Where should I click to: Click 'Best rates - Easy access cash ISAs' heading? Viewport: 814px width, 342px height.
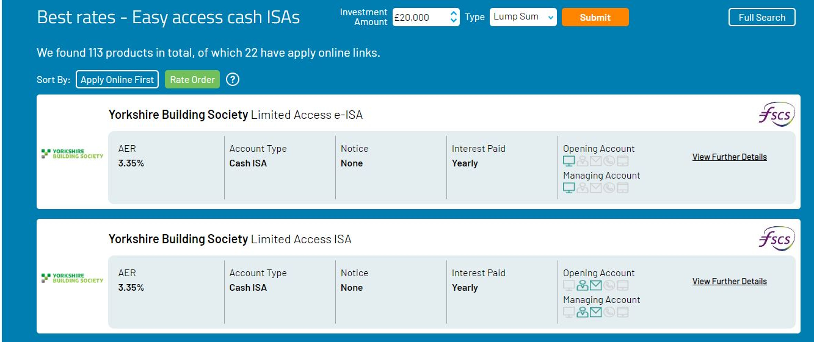coord(169,18)
